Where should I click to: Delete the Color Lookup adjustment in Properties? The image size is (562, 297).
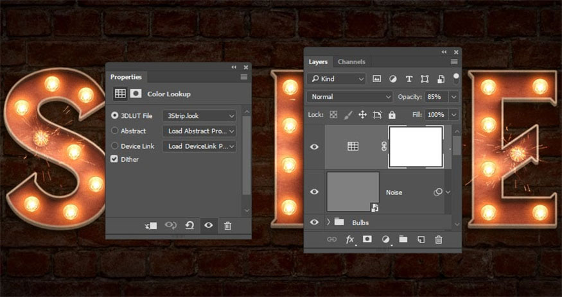[x=227, y=226]
